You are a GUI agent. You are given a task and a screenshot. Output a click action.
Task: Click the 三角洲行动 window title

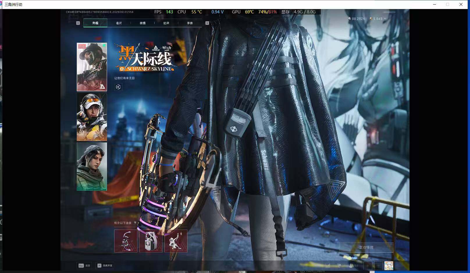pyautogui.click(x=13, y=4)
